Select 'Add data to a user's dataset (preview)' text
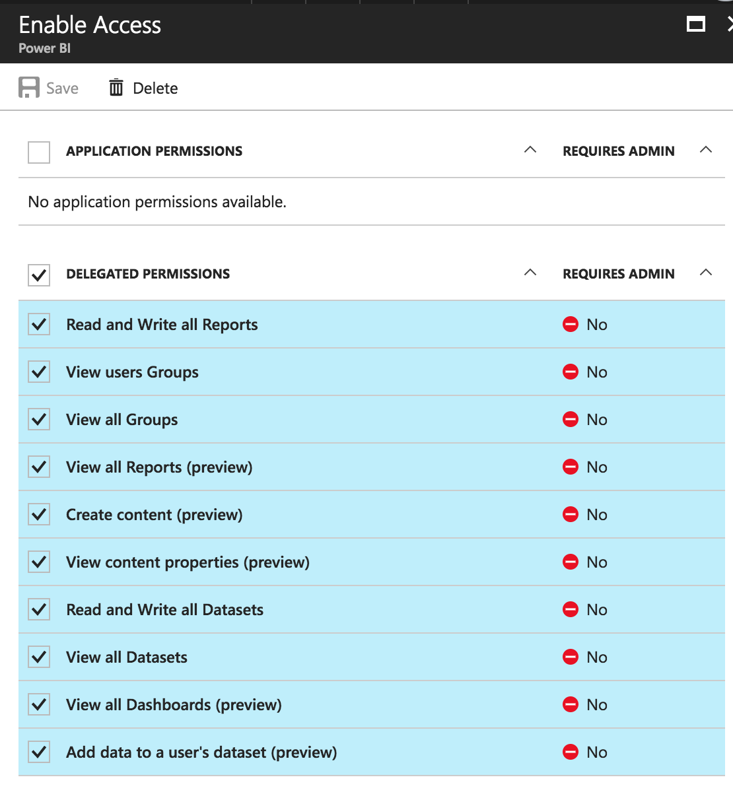The image size is (733, 800). [x=201, y=752]
